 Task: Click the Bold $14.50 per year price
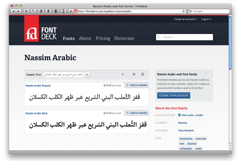point(112,113)
